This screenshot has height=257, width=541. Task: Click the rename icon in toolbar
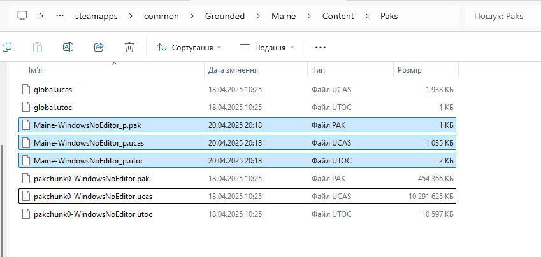(x=68, y=47)
